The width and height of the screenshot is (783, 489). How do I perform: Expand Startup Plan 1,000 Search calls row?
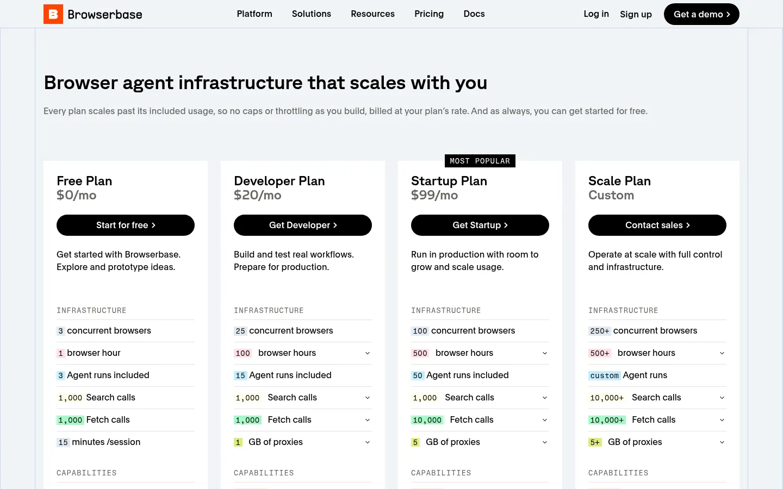coord(480,398)
